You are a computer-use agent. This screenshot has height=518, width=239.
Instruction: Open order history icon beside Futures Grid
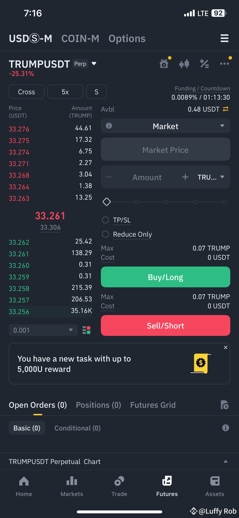coord(224,405)
